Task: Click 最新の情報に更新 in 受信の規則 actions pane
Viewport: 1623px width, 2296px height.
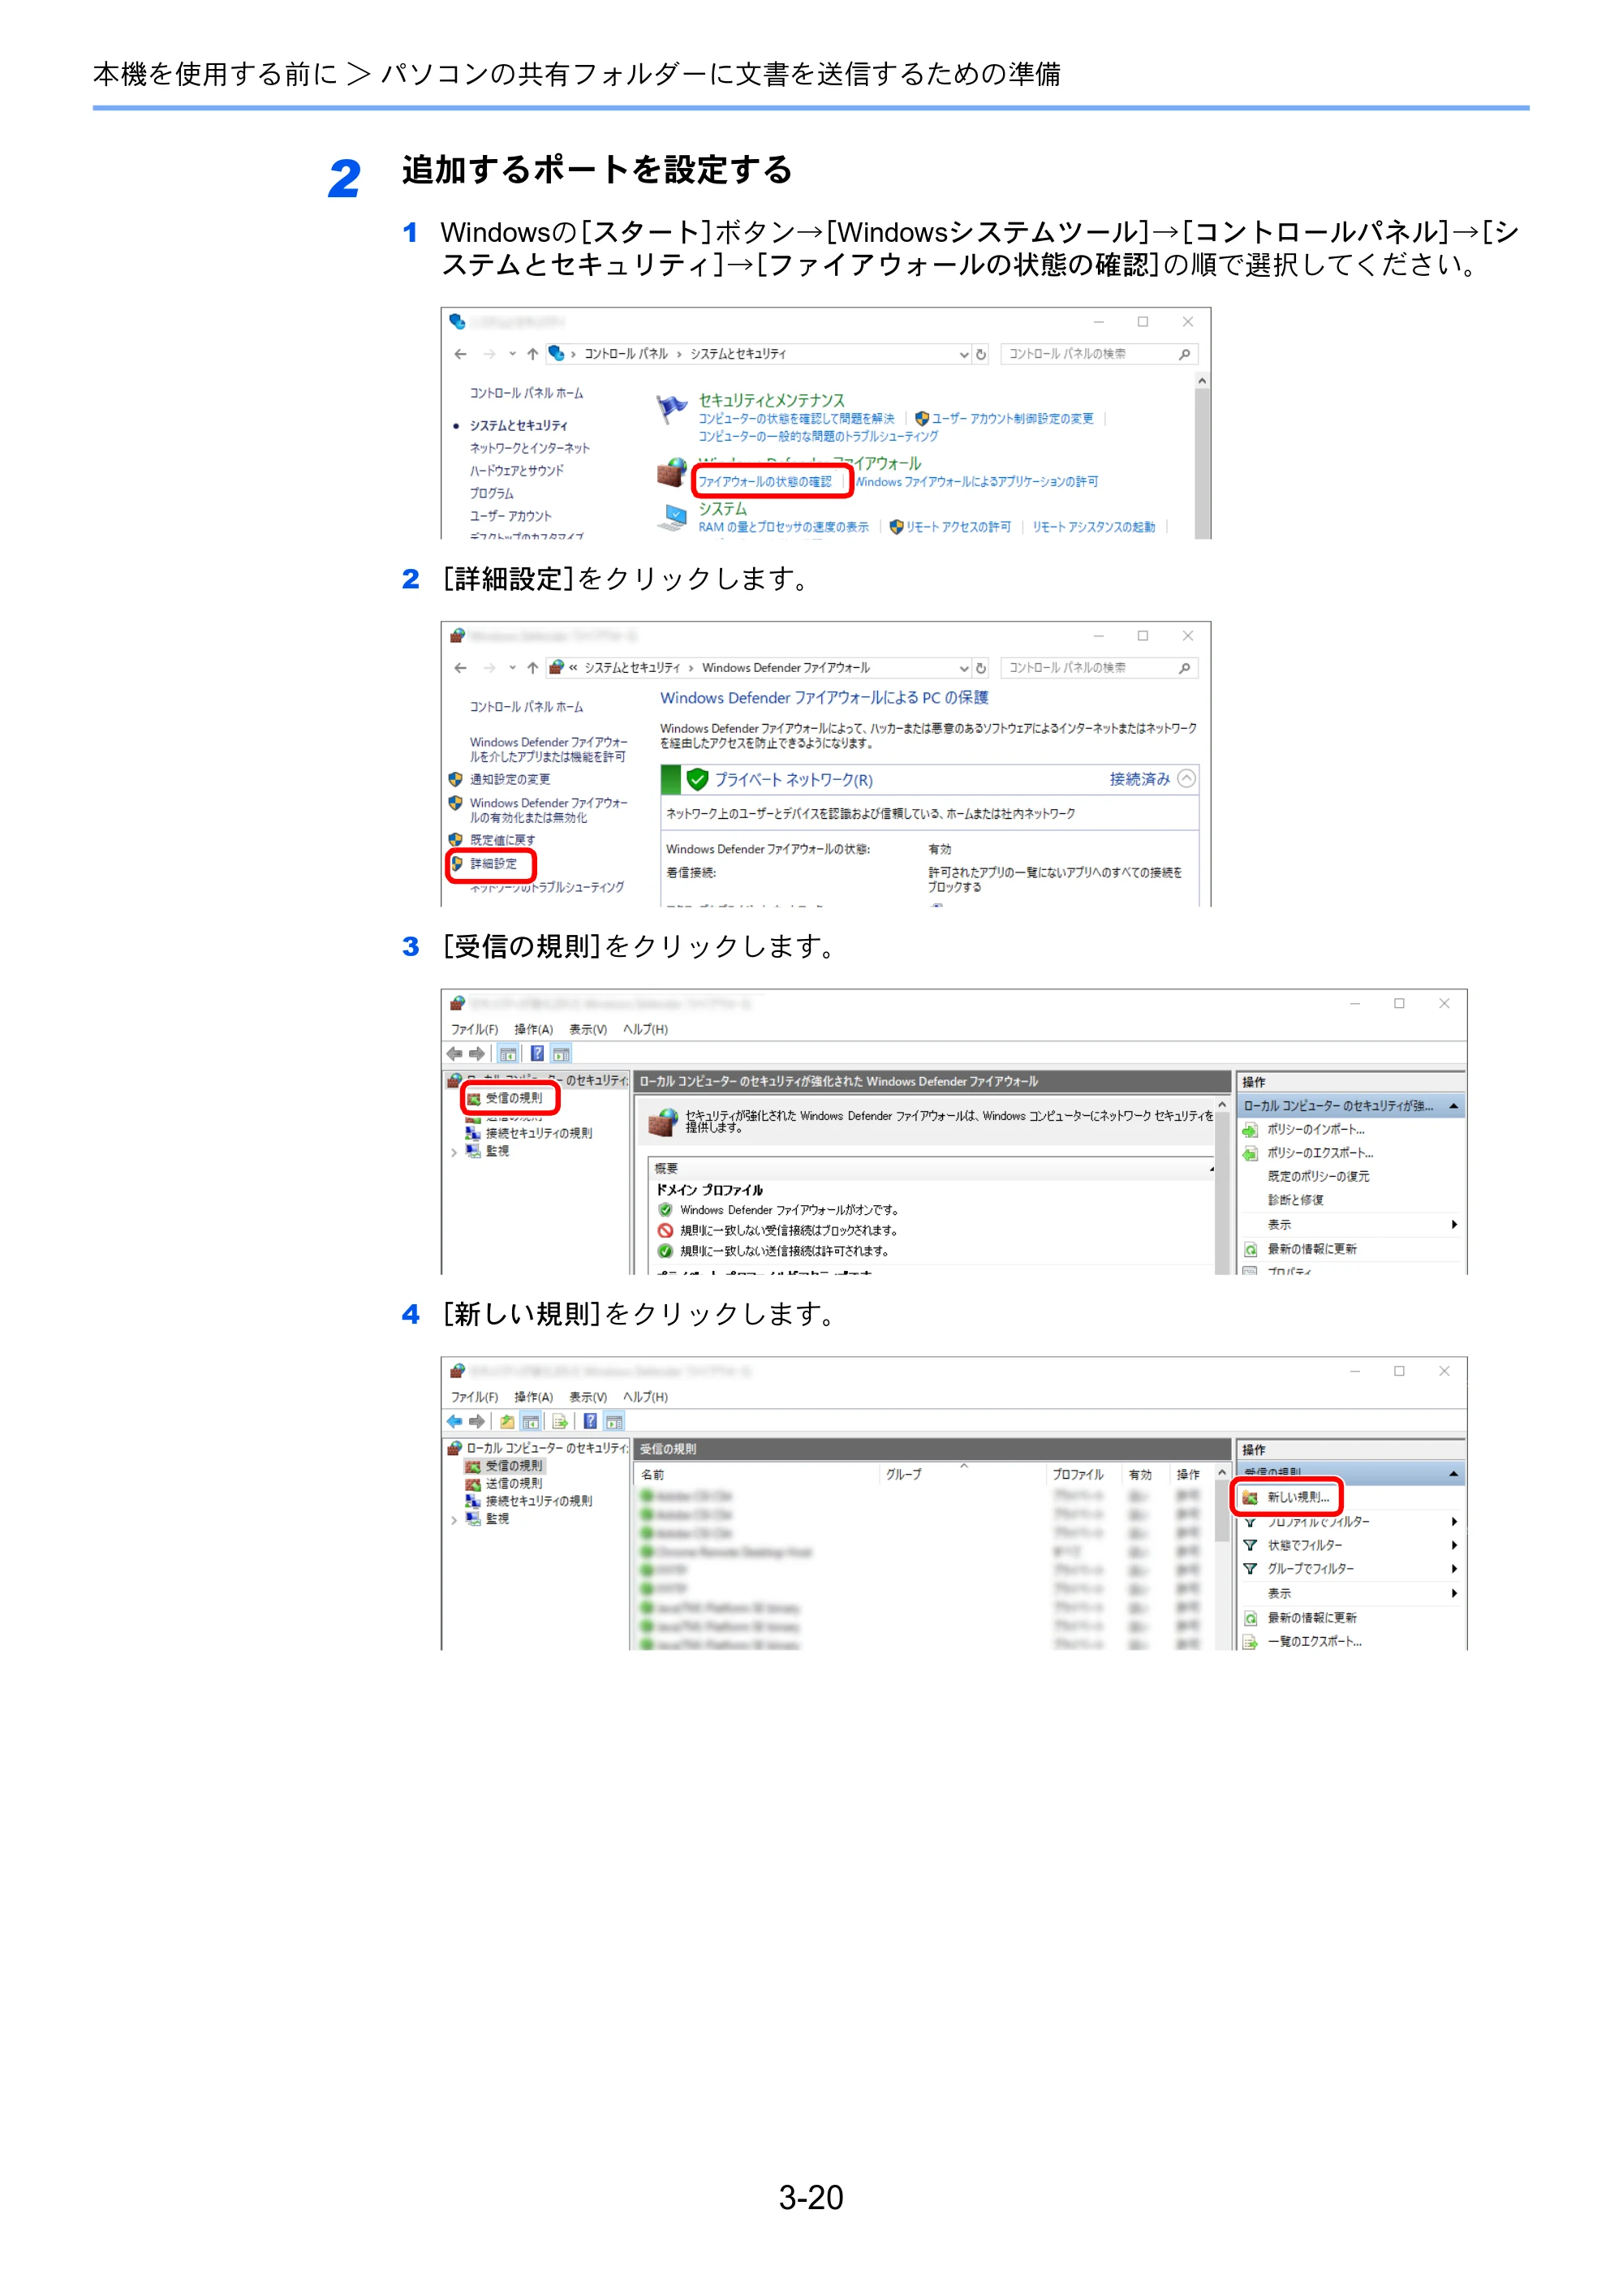Action: tap(1311, 1618)
